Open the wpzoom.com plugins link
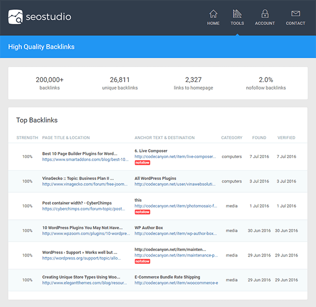 tap(86, 234)
